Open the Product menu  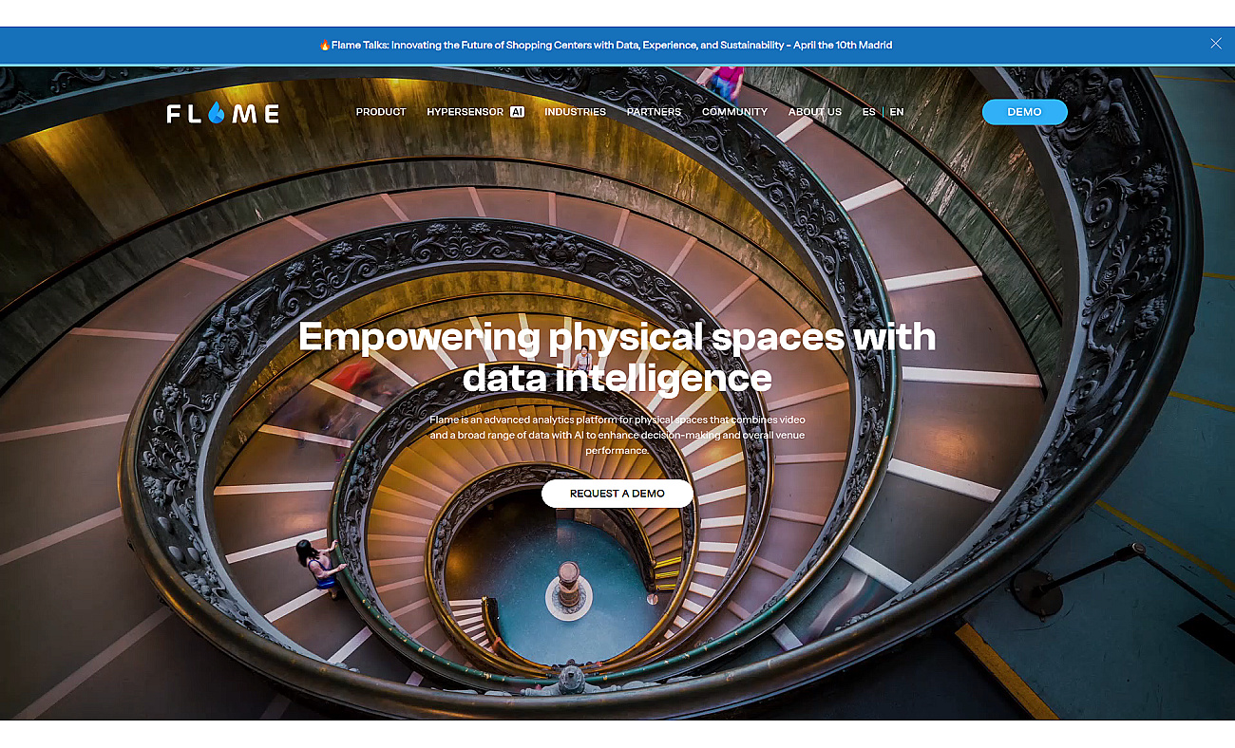(x=381, y=112)
